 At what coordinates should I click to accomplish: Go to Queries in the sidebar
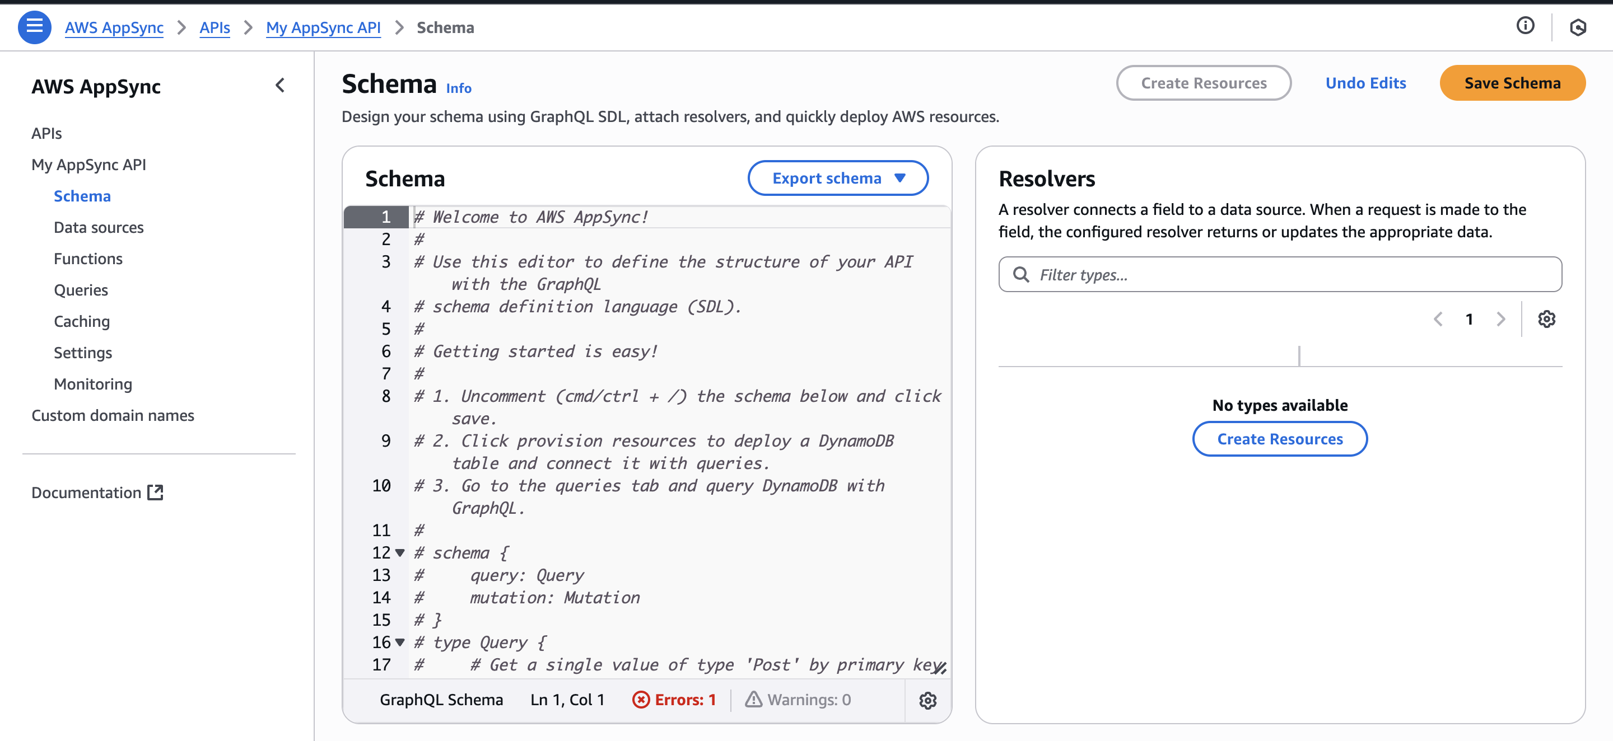click(81, 290)
